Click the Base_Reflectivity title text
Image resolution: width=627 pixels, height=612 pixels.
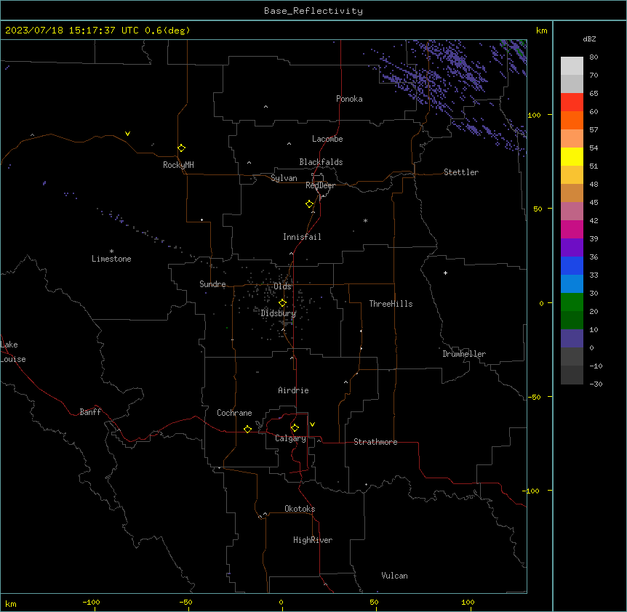pos(313,11)
